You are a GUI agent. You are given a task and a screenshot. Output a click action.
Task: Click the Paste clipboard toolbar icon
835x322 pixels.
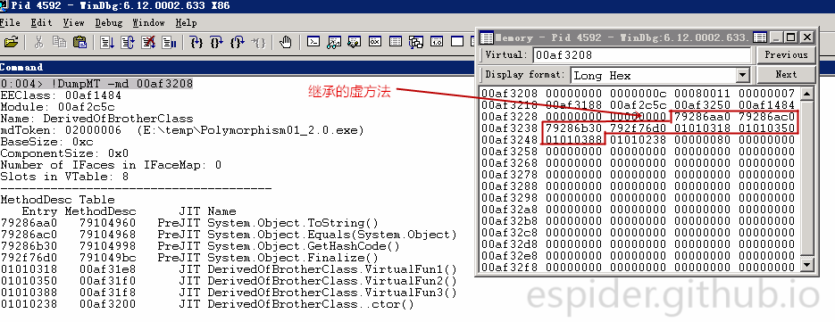pos(79,42)
